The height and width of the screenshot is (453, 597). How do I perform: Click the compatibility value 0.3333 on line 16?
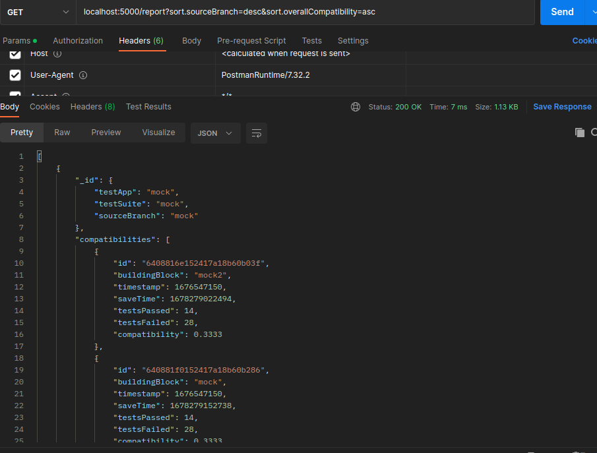pos(208,334)
